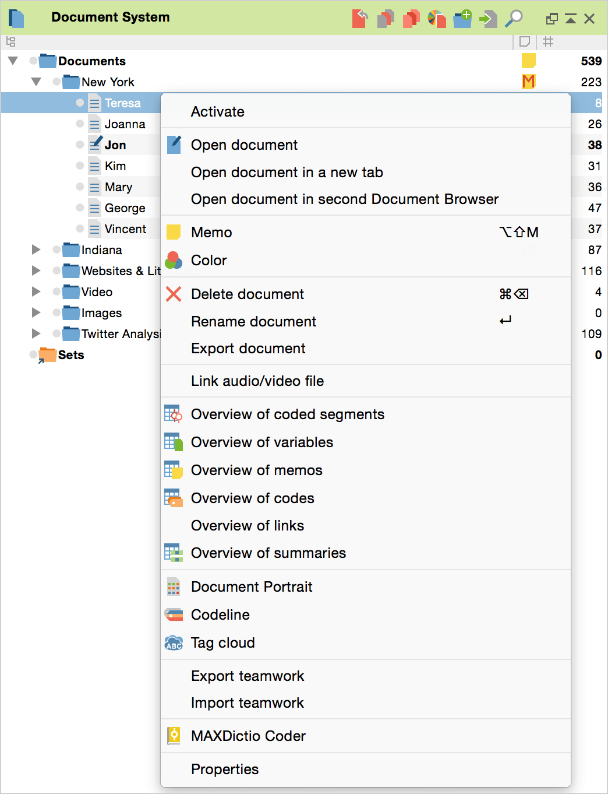Image resolution: width=608 pixels, height=794 pixels.
Task: Click the activate by color pie-chart icon
Action: 437,19
